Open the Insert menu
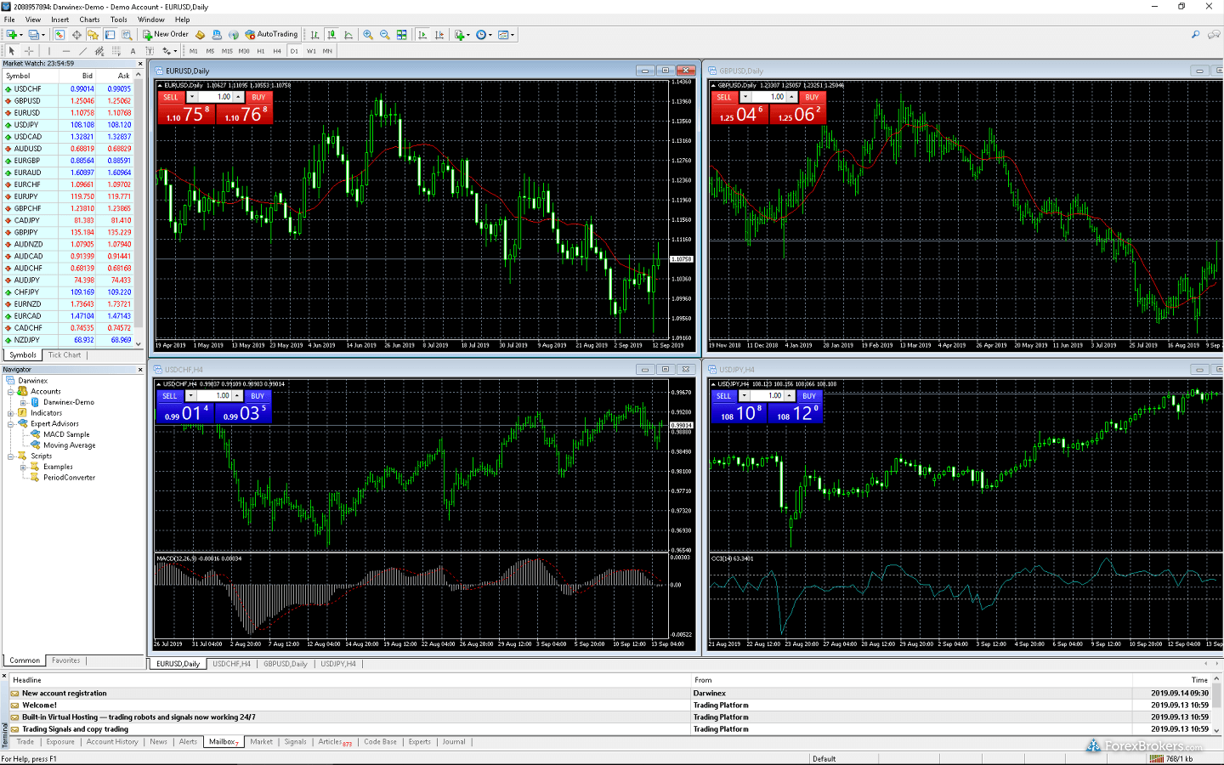This screenshot has height=765, width=1224. [x=60, y=20]
